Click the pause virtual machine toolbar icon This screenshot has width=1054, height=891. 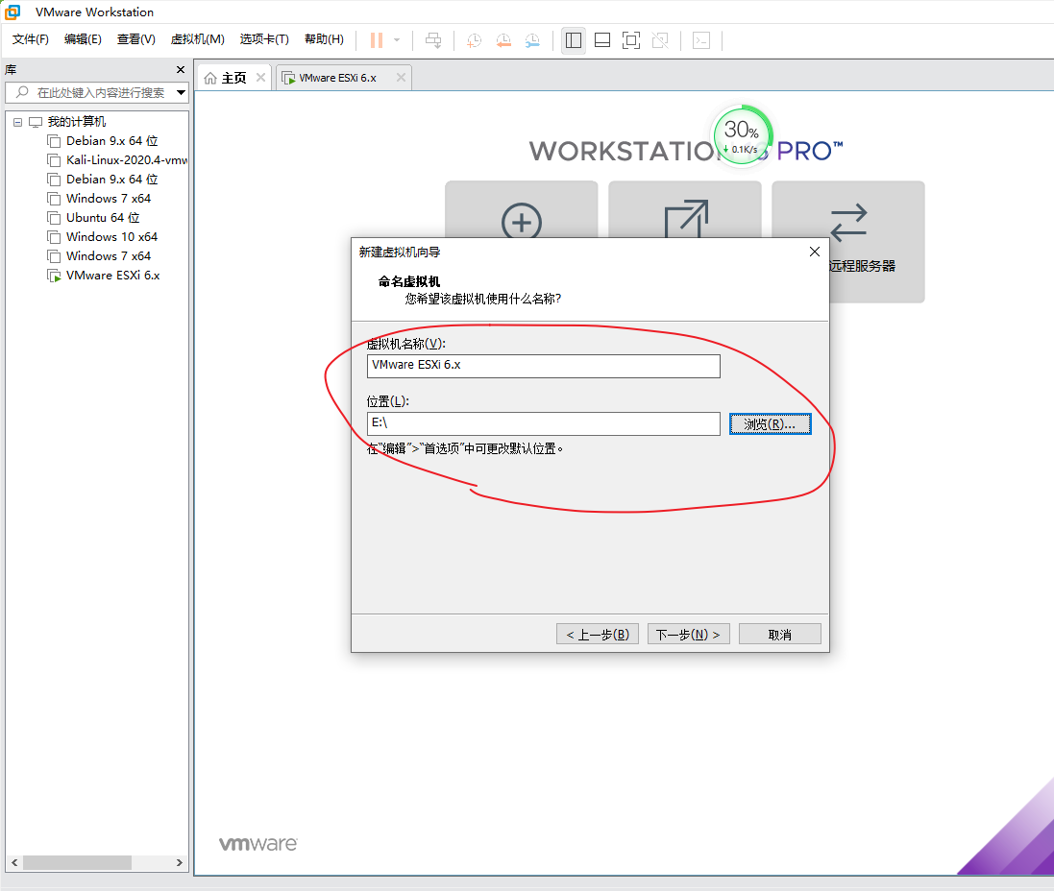(x=377, y=40)
